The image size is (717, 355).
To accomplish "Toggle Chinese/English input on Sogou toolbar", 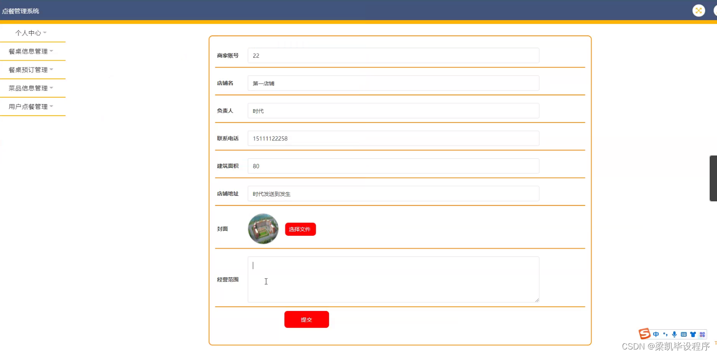I will 656,334.
